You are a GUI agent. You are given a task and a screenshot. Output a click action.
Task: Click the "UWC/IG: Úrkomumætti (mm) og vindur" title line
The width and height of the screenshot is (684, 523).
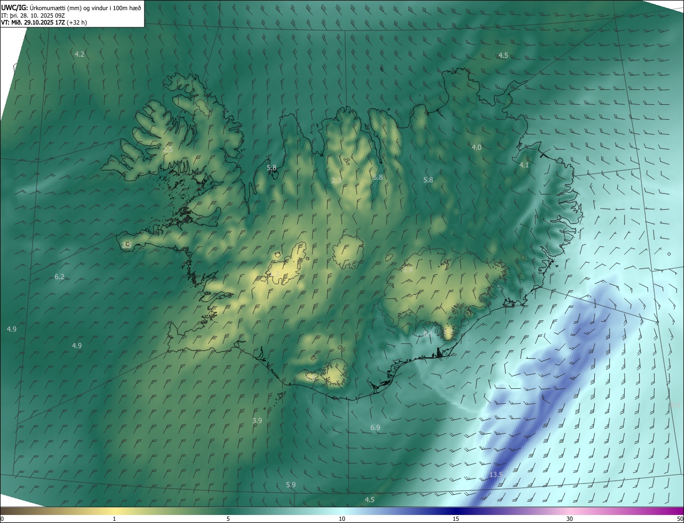[x=71, y=7]
